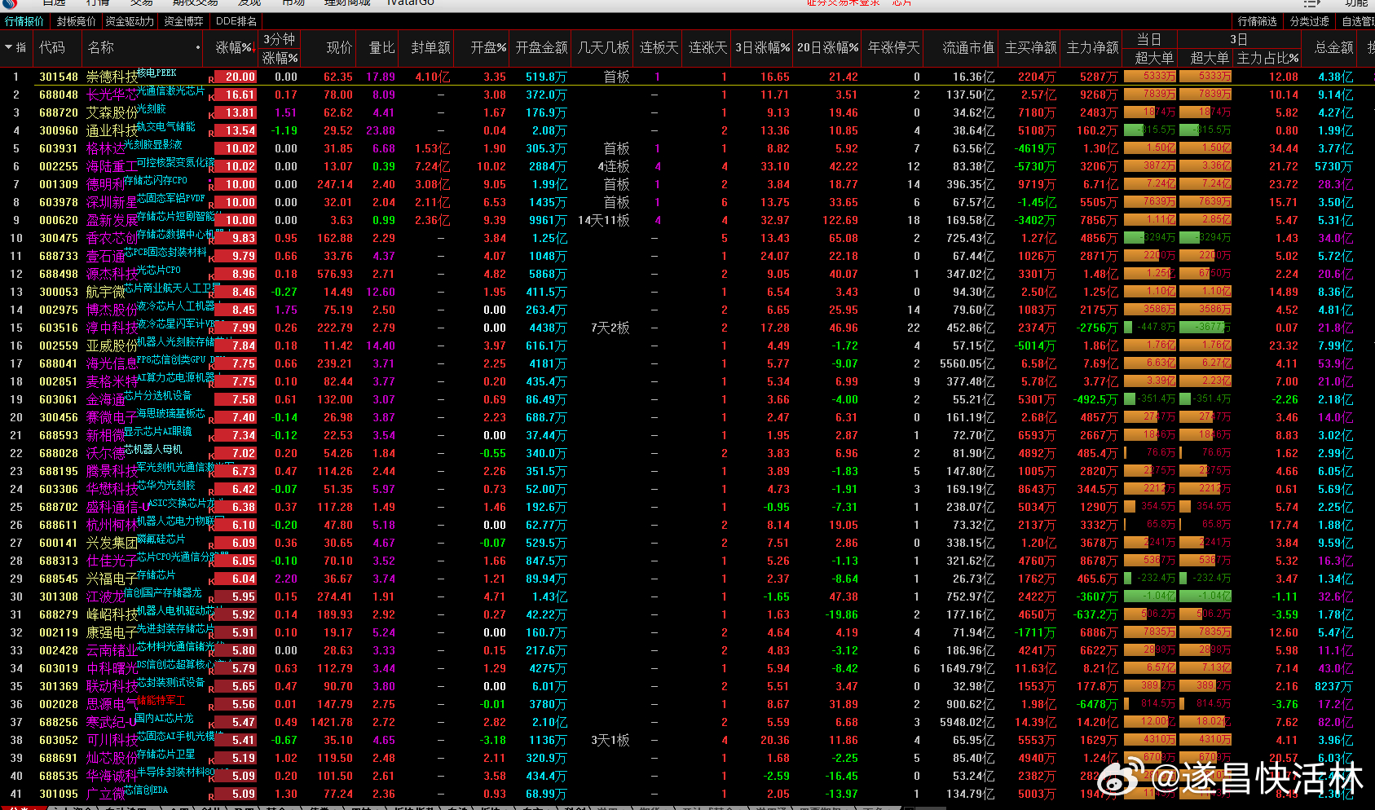
Task: Click stock code 603052
Action: (59, 740)
